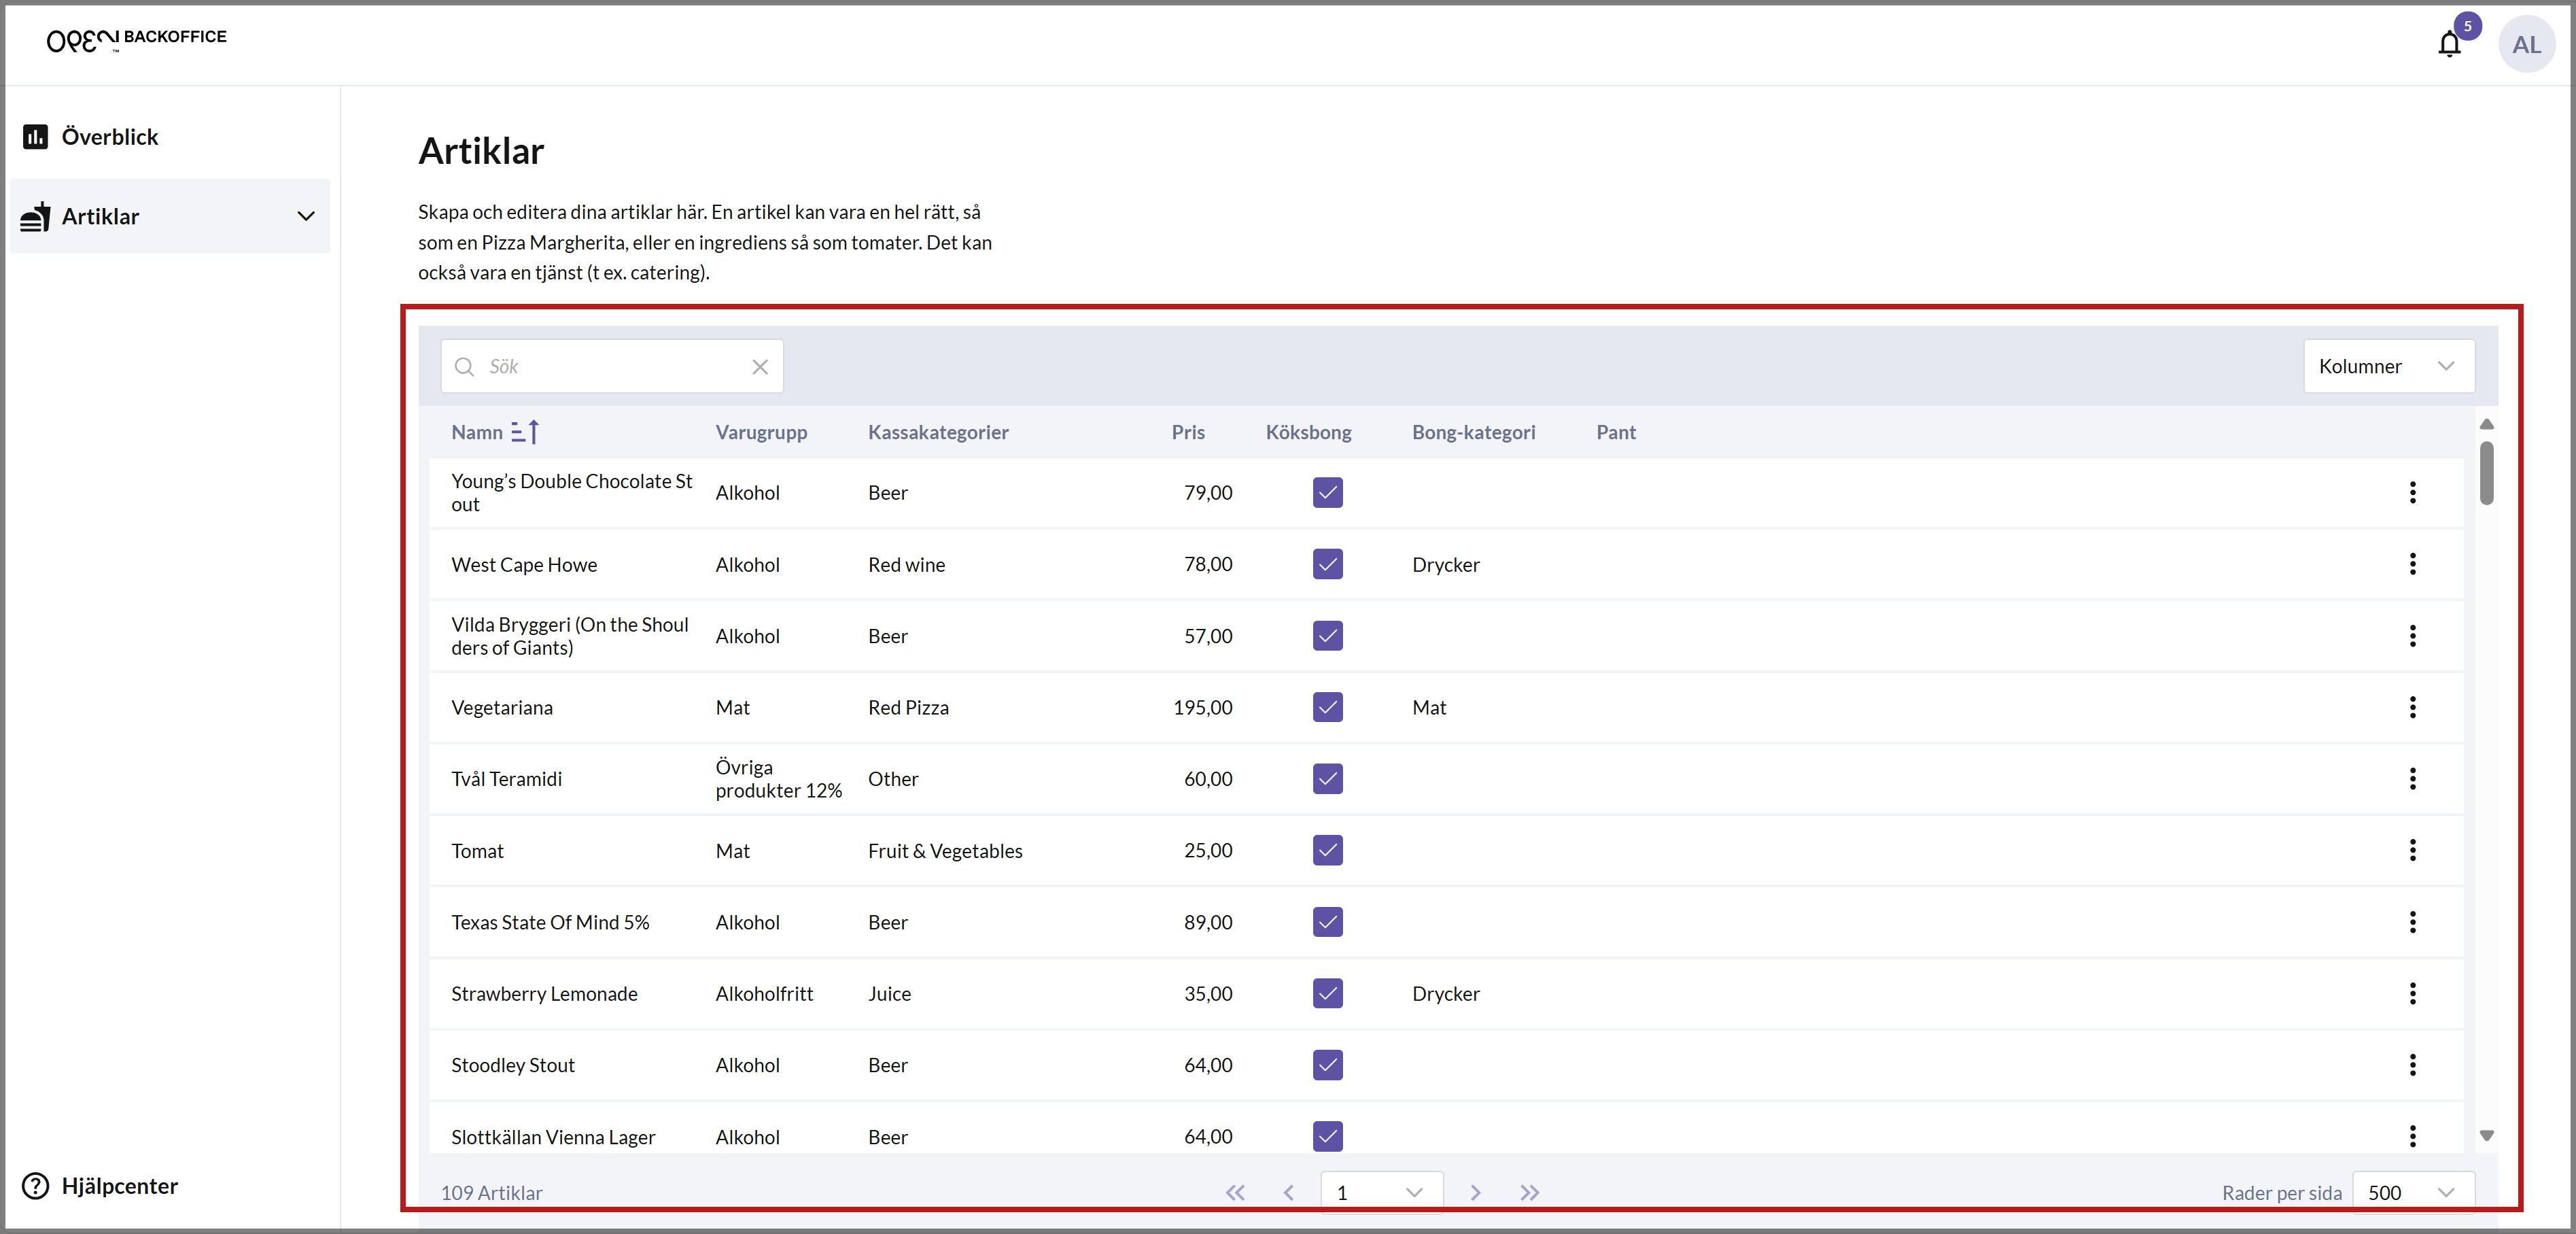Open the AL user avatar menu
The width and height of the screenshot is (2576, 1234).
(2526, 44)
